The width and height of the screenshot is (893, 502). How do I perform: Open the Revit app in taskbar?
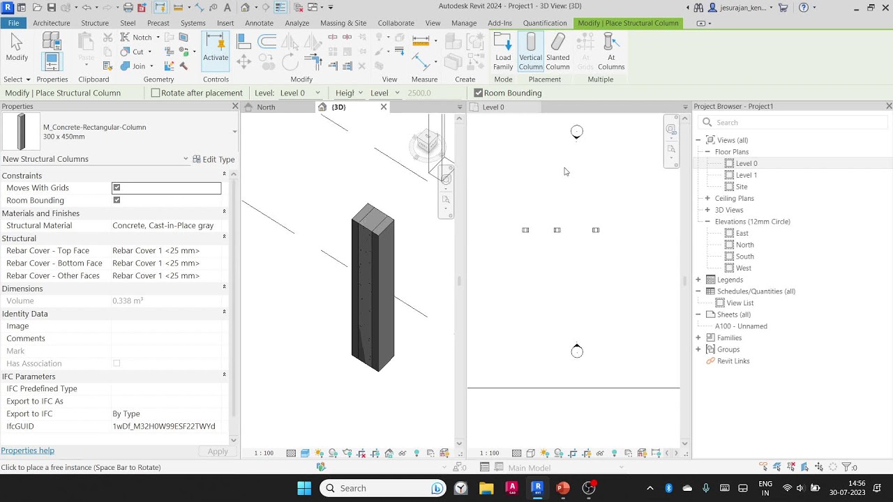click(x=537, y=488)
